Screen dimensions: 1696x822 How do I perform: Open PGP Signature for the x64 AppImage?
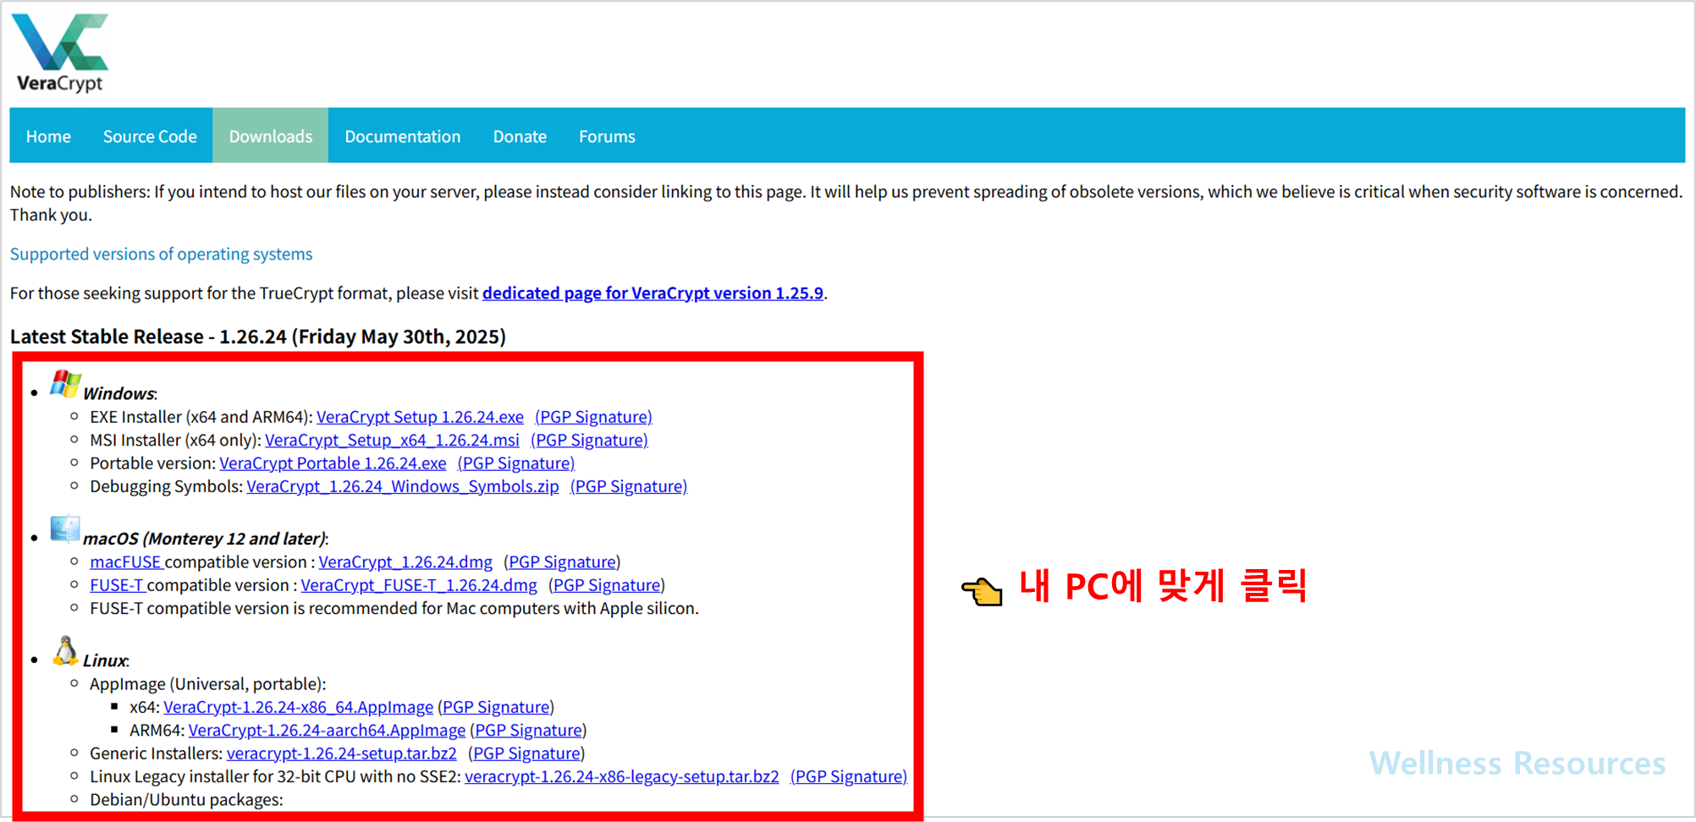(496, 707)
